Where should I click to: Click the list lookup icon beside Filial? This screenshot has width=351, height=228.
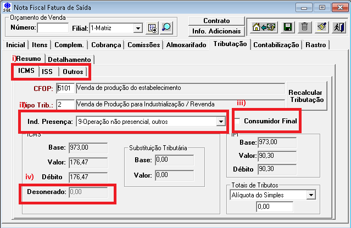click(152, 27)
